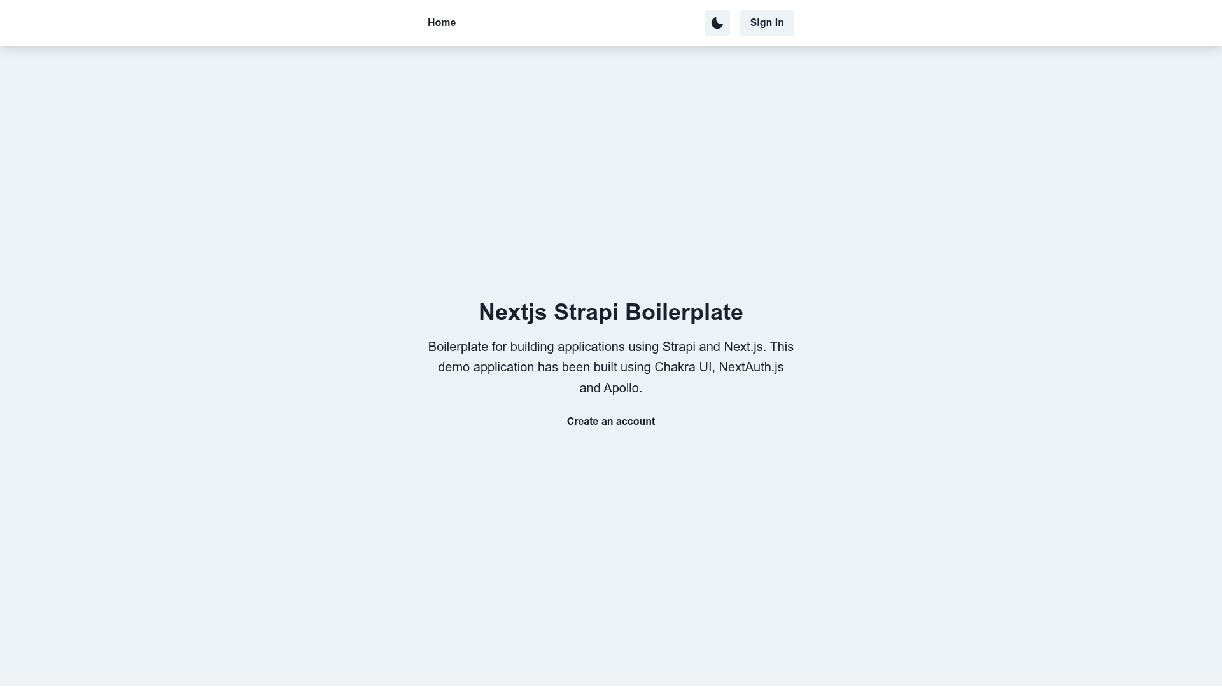Viewport: 1222px width, 687px height.
Task: Follow the Create an account link
Action: pyautogui.click(x=611, y=422)
